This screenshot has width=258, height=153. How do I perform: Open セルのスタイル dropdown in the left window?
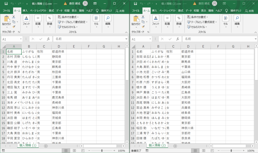pyautogui.click(x=67, y=27)
